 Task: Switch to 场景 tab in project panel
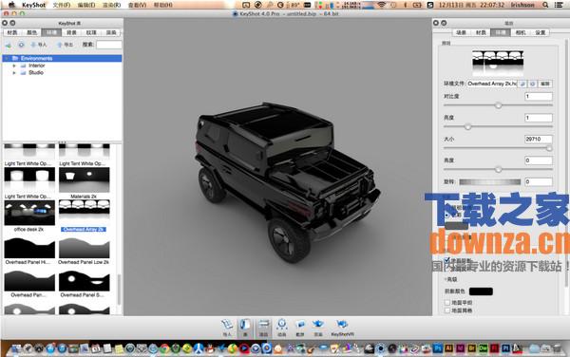pos(461,32)
